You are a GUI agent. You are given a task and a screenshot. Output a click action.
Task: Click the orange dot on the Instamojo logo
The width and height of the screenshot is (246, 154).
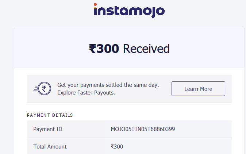[95, 4]
